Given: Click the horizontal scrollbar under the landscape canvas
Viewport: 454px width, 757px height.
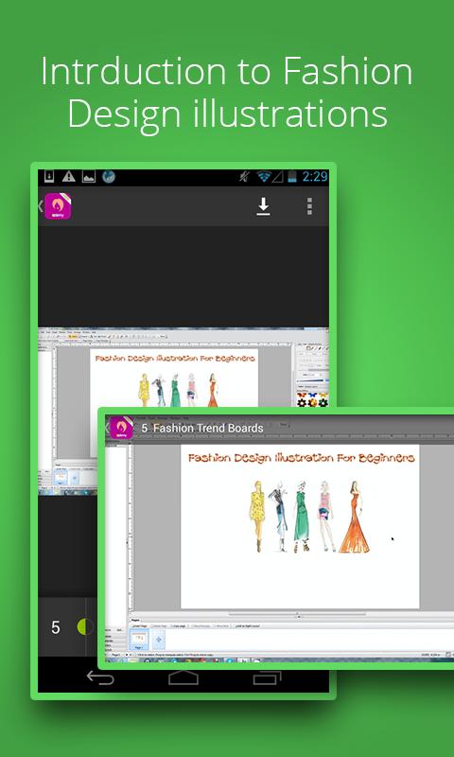Looking at the screenshot, I should pos(298,613).
